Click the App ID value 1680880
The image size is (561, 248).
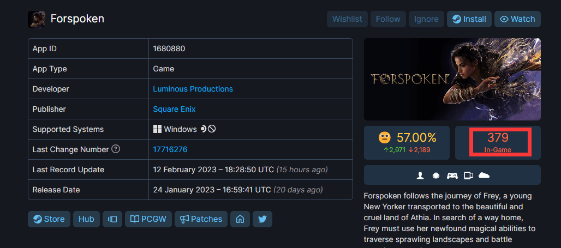click(x=169, y=49)
